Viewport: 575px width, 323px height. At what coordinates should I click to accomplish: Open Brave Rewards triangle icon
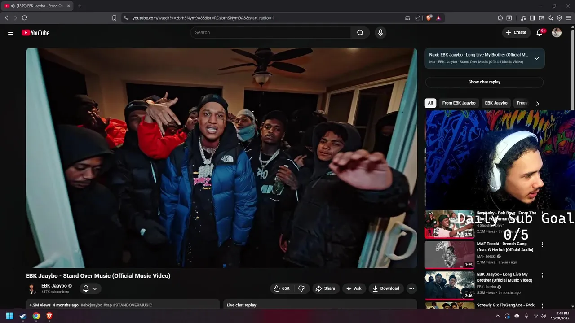pyautogui.click(x=438, y=18)
